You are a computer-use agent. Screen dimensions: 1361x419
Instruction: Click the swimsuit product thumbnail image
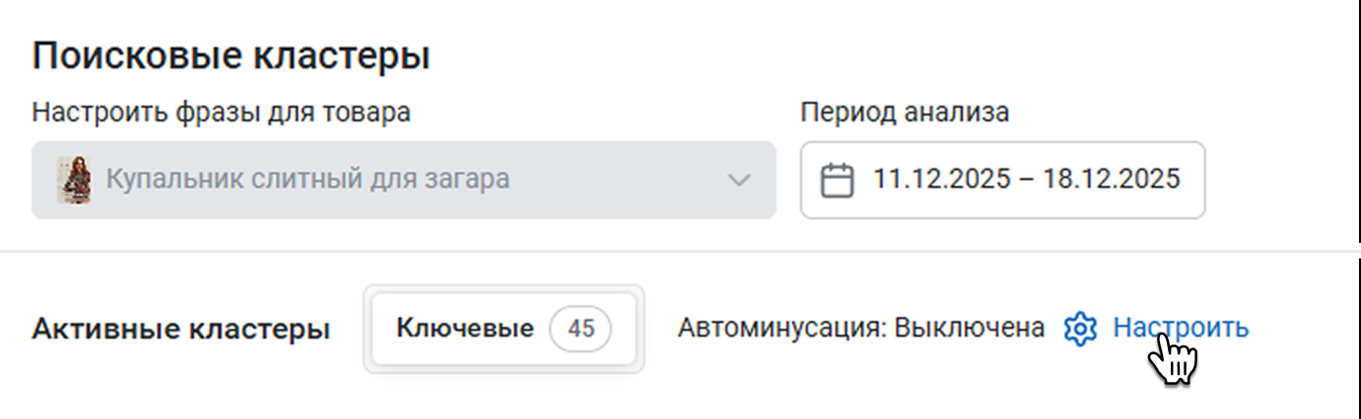tap(75, 180)
